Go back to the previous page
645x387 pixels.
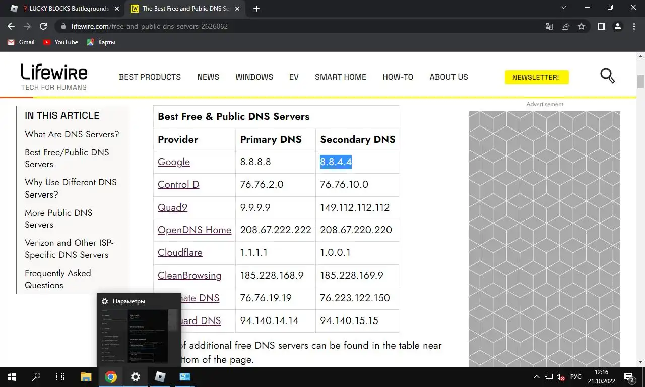[11, 26]
